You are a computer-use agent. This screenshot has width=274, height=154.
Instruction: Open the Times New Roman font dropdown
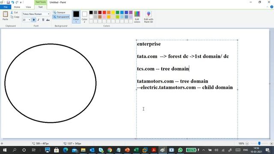click(48, 14)
